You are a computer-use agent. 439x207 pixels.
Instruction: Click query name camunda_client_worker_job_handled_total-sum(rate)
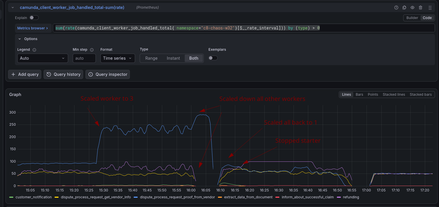(x=72, y=7)
